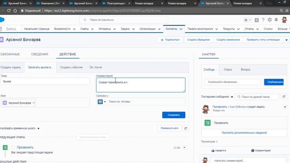Expand Организации navigation dropdown
Viewport: 290px width, 163px height.
coord(159,29)
